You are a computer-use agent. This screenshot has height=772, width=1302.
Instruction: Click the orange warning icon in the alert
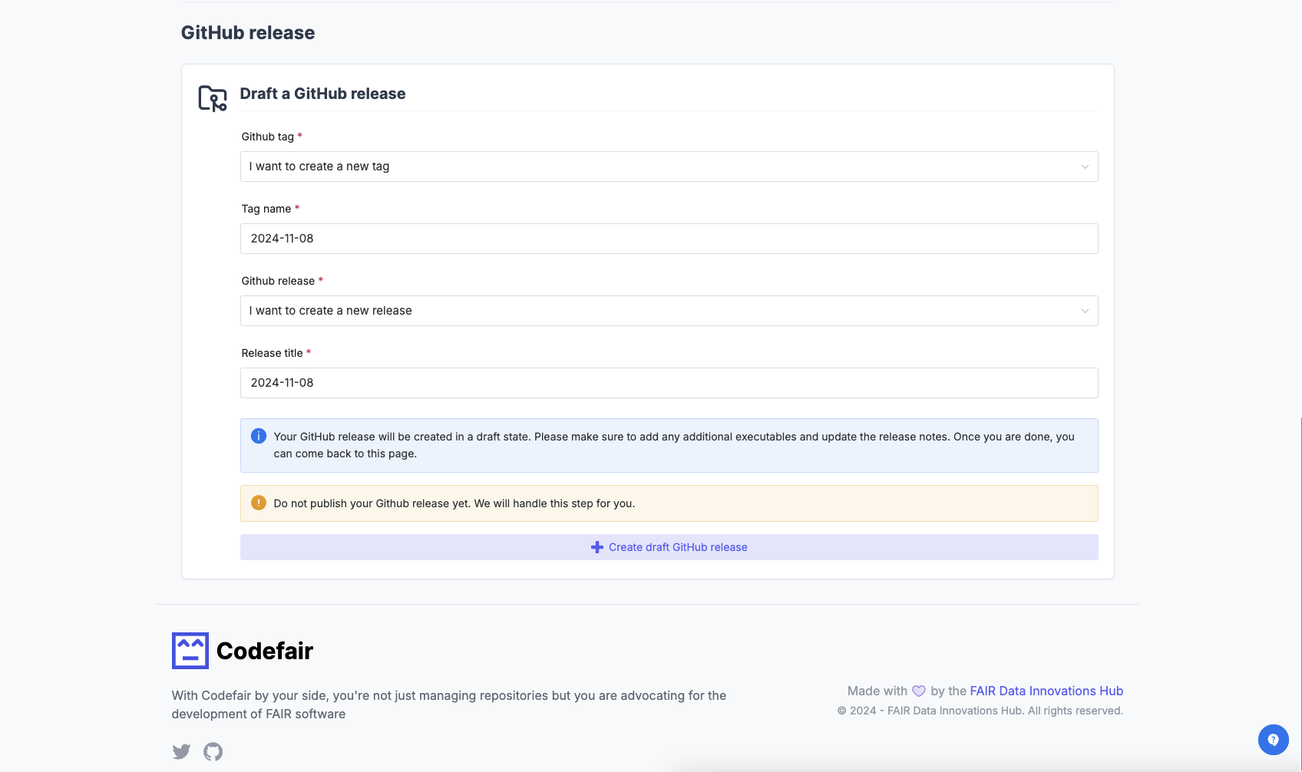click(x=259, y=503)
